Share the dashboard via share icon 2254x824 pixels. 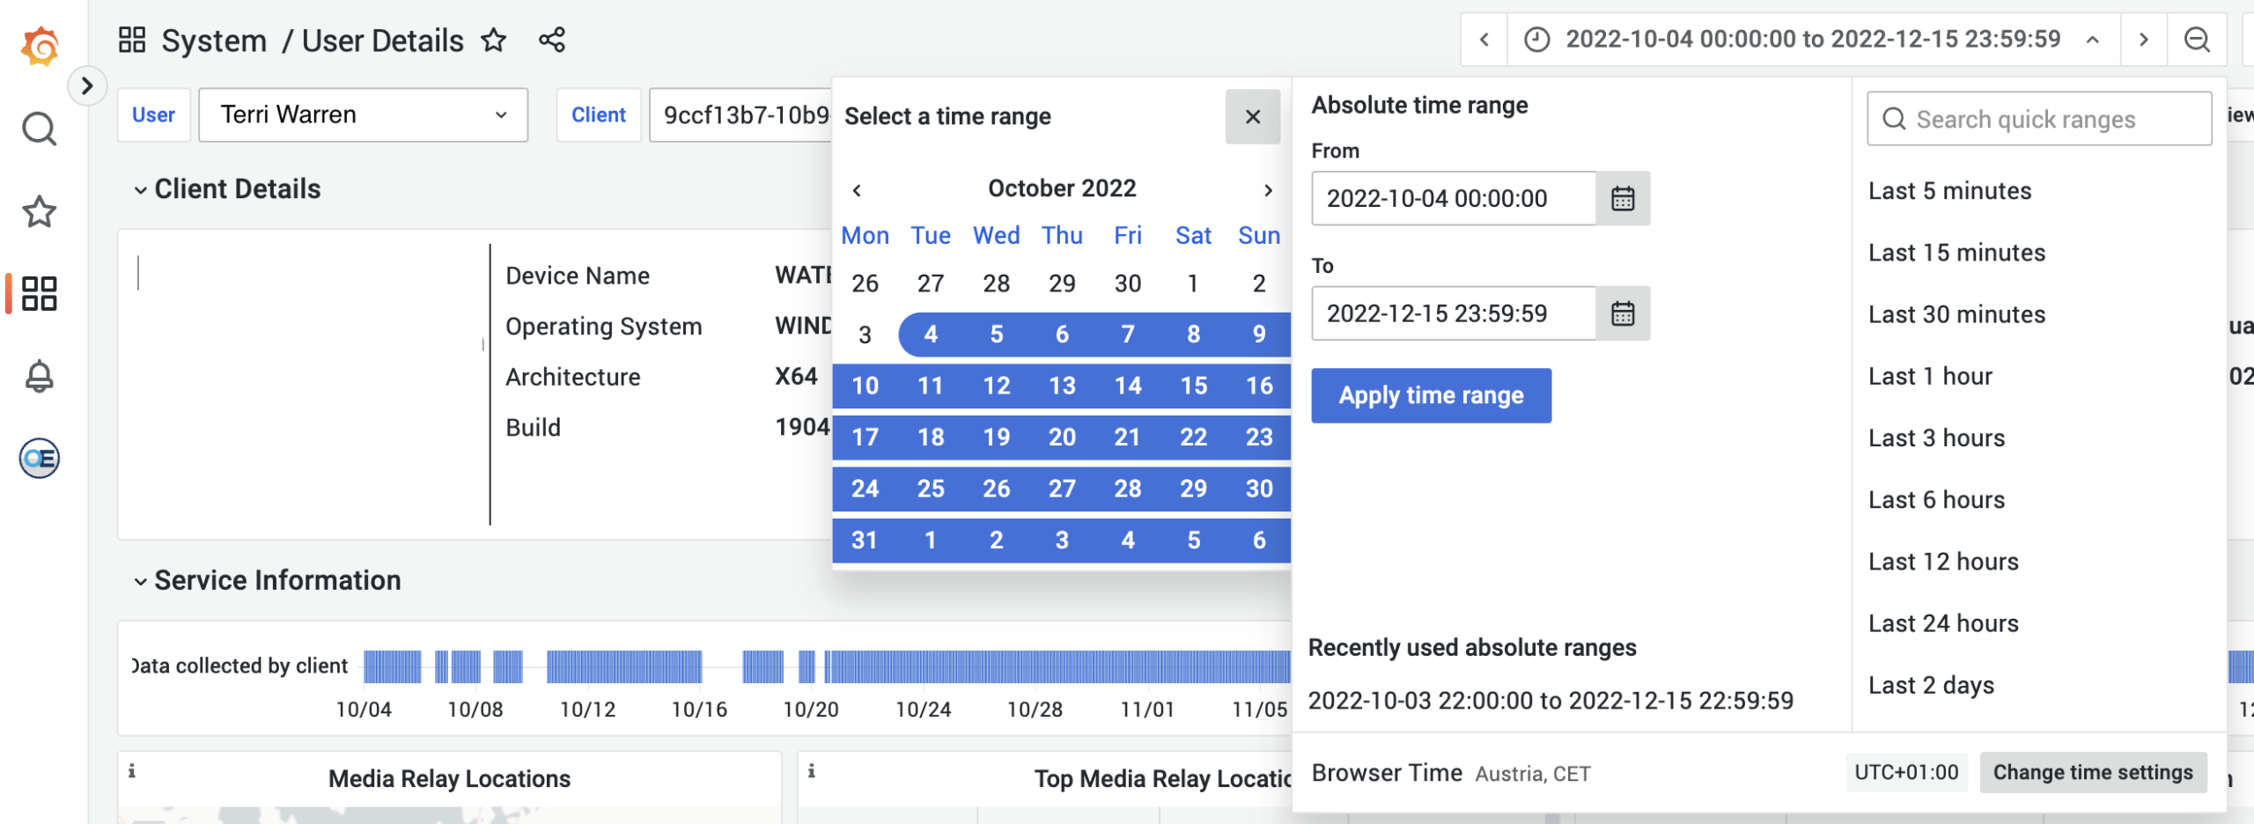tap(552, 40)
